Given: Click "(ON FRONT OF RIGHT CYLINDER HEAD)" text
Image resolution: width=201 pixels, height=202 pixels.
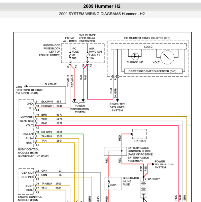Looking at the screenshot, I should pos(30,92).
